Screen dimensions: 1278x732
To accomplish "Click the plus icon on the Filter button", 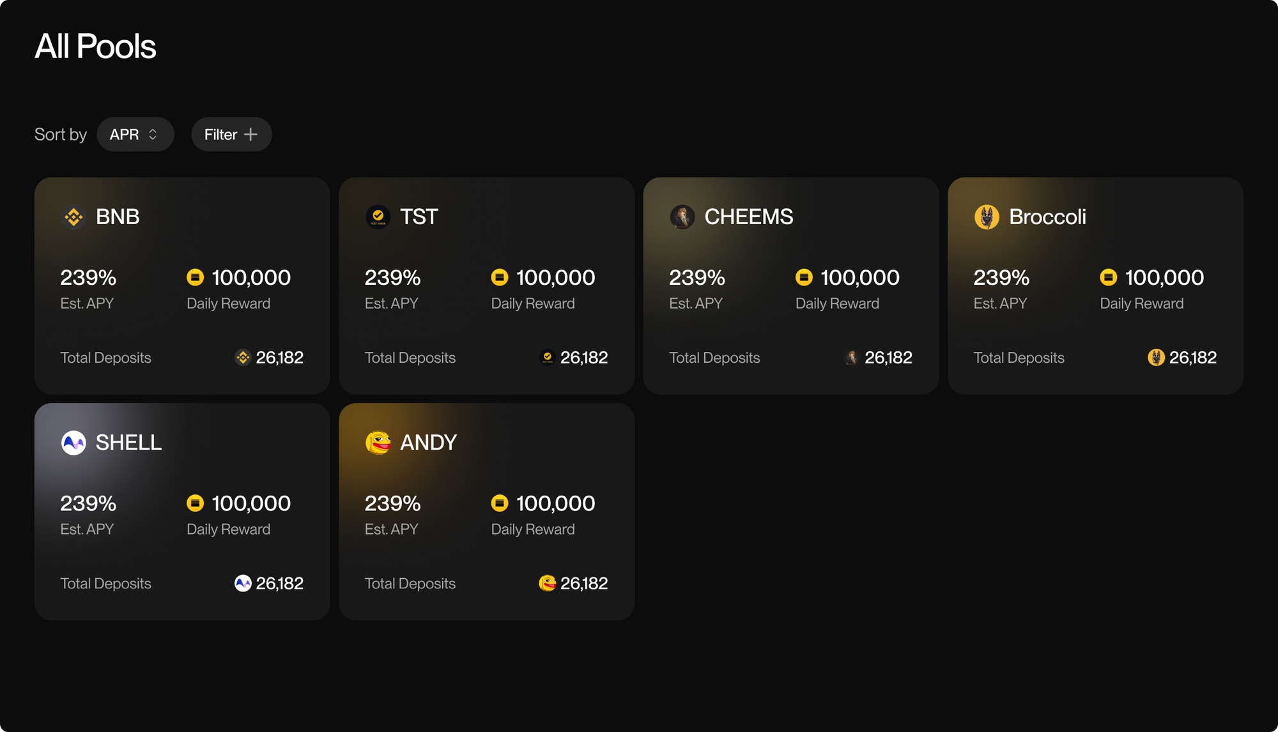I will [251, 134].
